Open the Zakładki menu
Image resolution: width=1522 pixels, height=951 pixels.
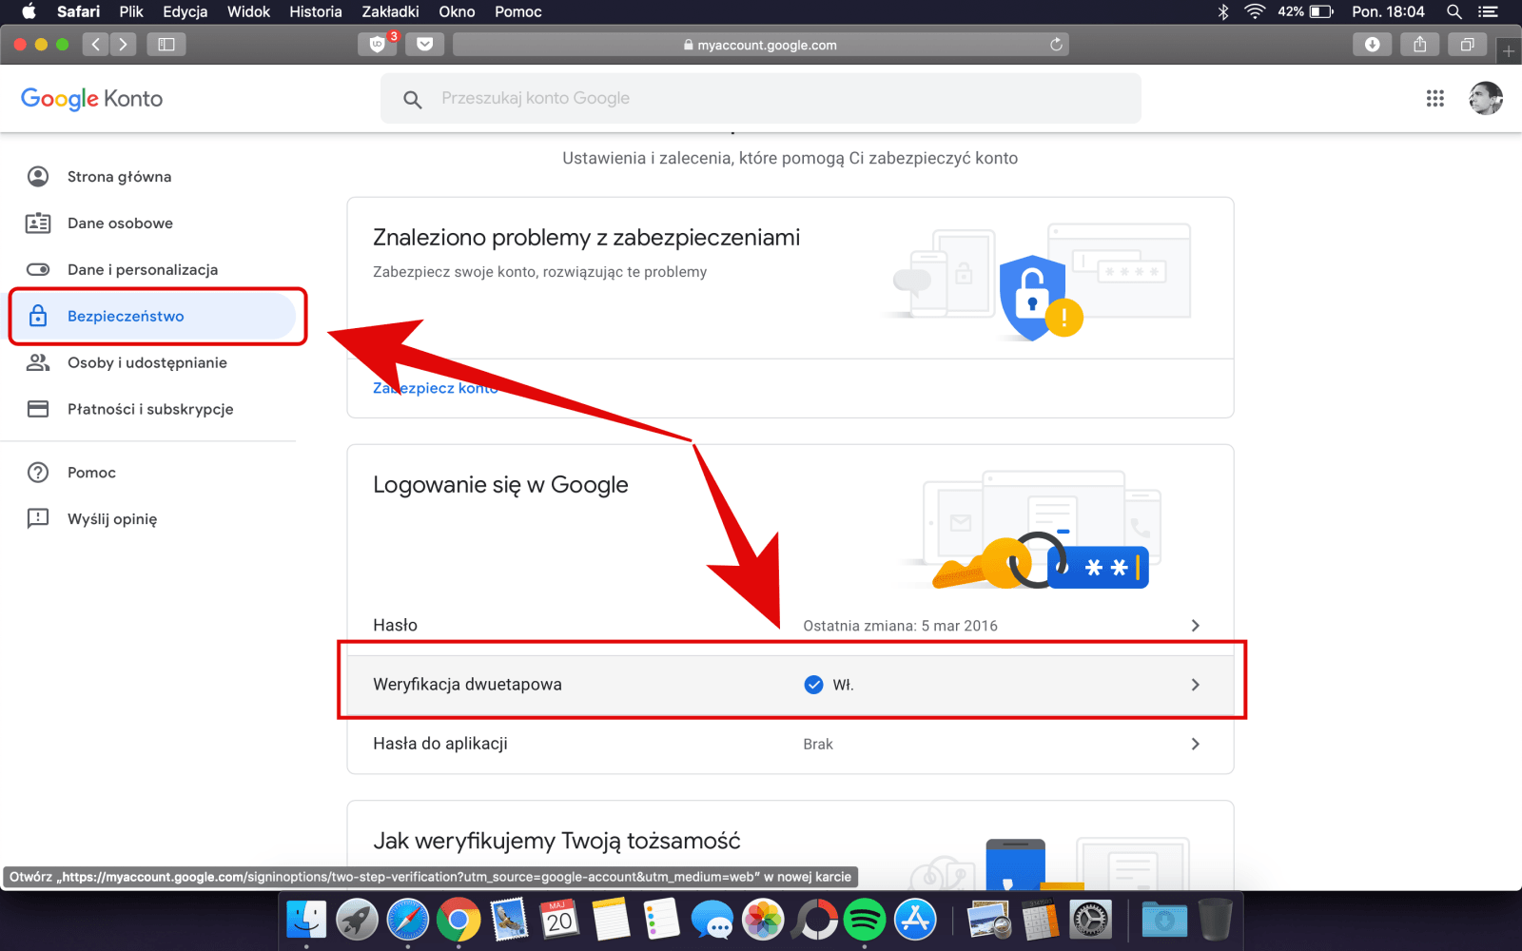point(391,11)
